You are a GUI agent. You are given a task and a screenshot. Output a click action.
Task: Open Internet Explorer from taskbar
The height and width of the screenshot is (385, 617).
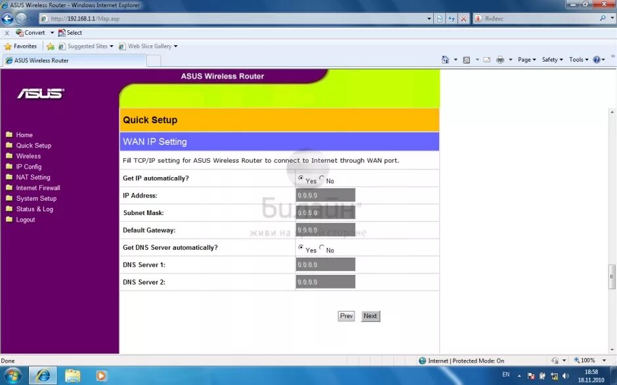(x=43, y=376)
